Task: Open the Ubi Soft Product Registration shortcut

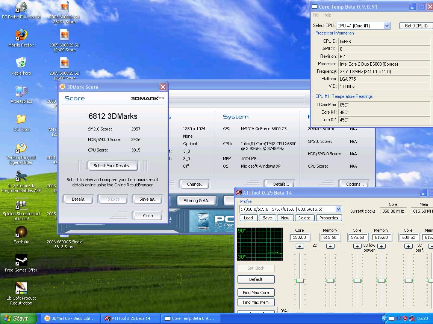Action: (21, 293)
